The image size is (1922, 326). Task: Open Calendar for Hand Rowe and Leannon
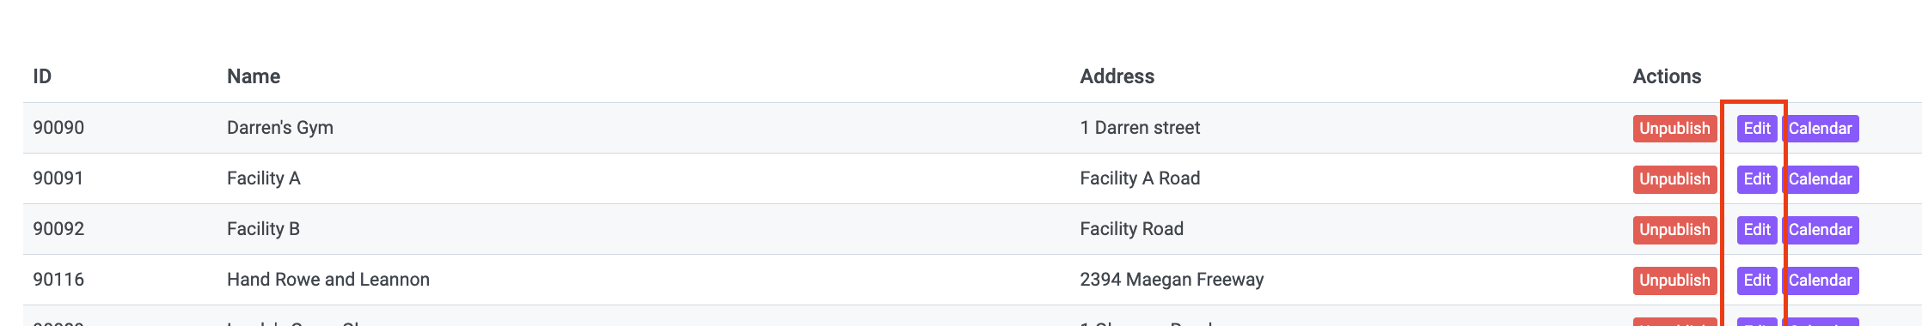[x=1821, y=281]
